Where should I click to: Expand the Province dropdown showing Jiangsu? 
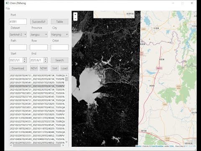[39, 34]
